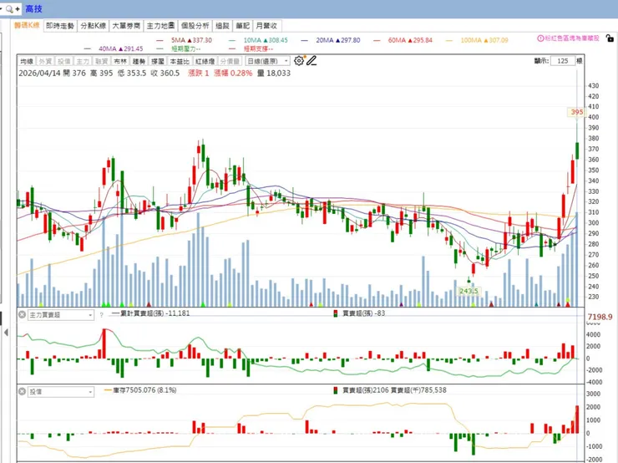The height and width of the screenshot is (463, 618).
Task: Click the 庫存7505.076 (8.1%) legend
Action: [x=140, y=390]
